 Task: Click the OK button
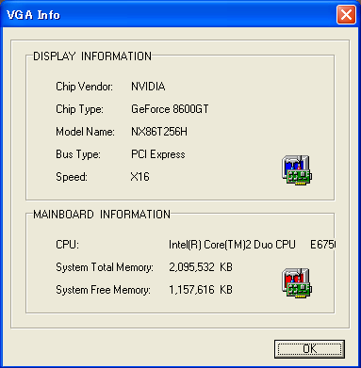309,349
